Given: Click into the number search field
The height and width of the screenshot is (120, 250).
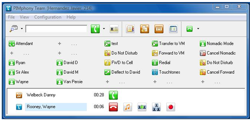Looking at the screenshot, I should pyautogui.click(x=56, y=29).
